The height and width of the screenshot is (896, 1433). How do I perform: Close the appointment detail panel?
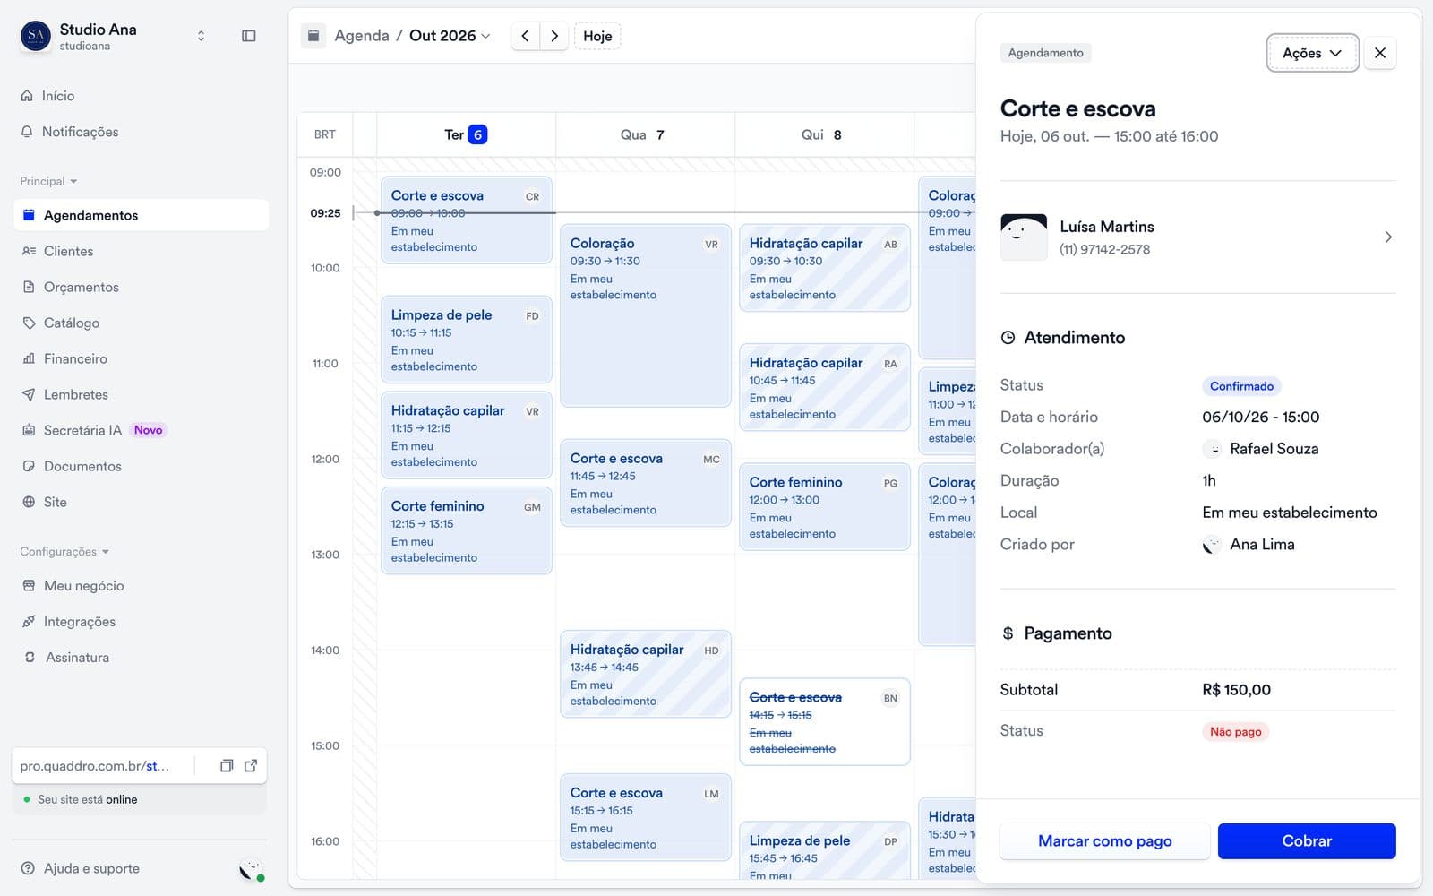[1380, 53]
